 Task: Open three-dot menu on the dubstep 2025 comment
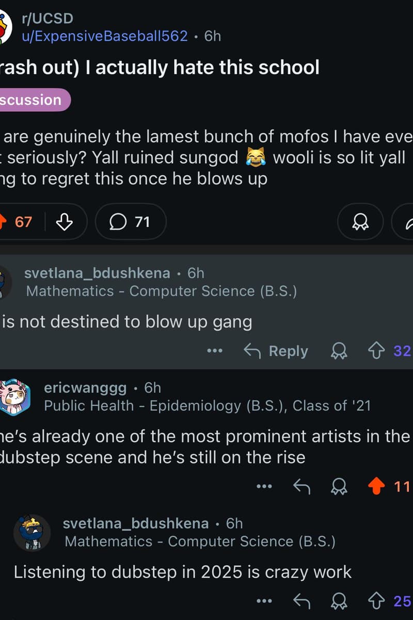click(264, 601)
